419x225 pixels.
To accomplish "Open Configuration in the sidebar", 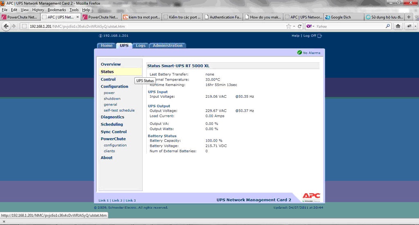I will (115, 86).
